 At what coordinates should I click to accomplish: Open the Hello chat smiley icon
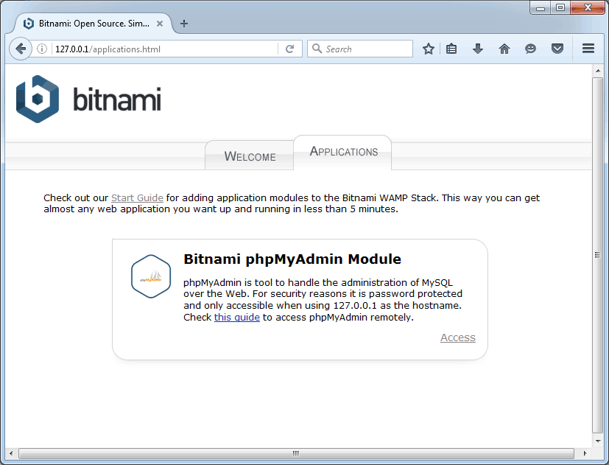tap(530, 49)
